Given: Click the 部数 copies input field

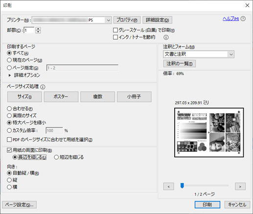Looking at the screenshot, I should pyautogui.click(x=29, y=30).
